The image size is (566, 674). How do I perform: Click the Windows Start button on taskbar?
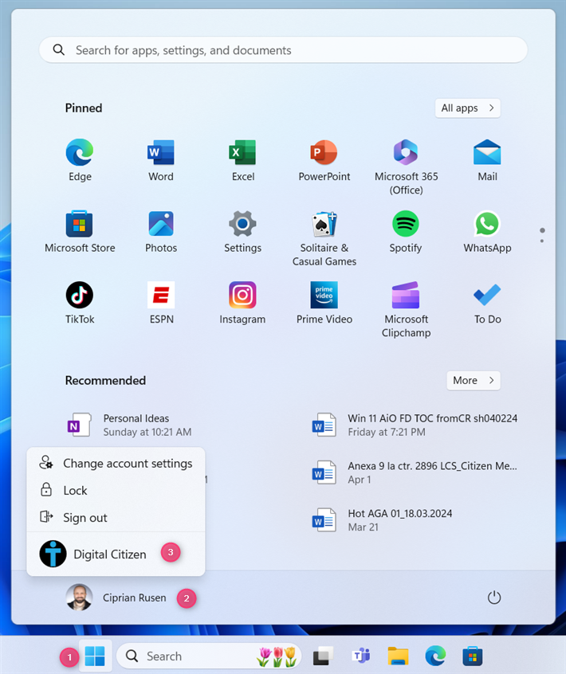(95, 656)
